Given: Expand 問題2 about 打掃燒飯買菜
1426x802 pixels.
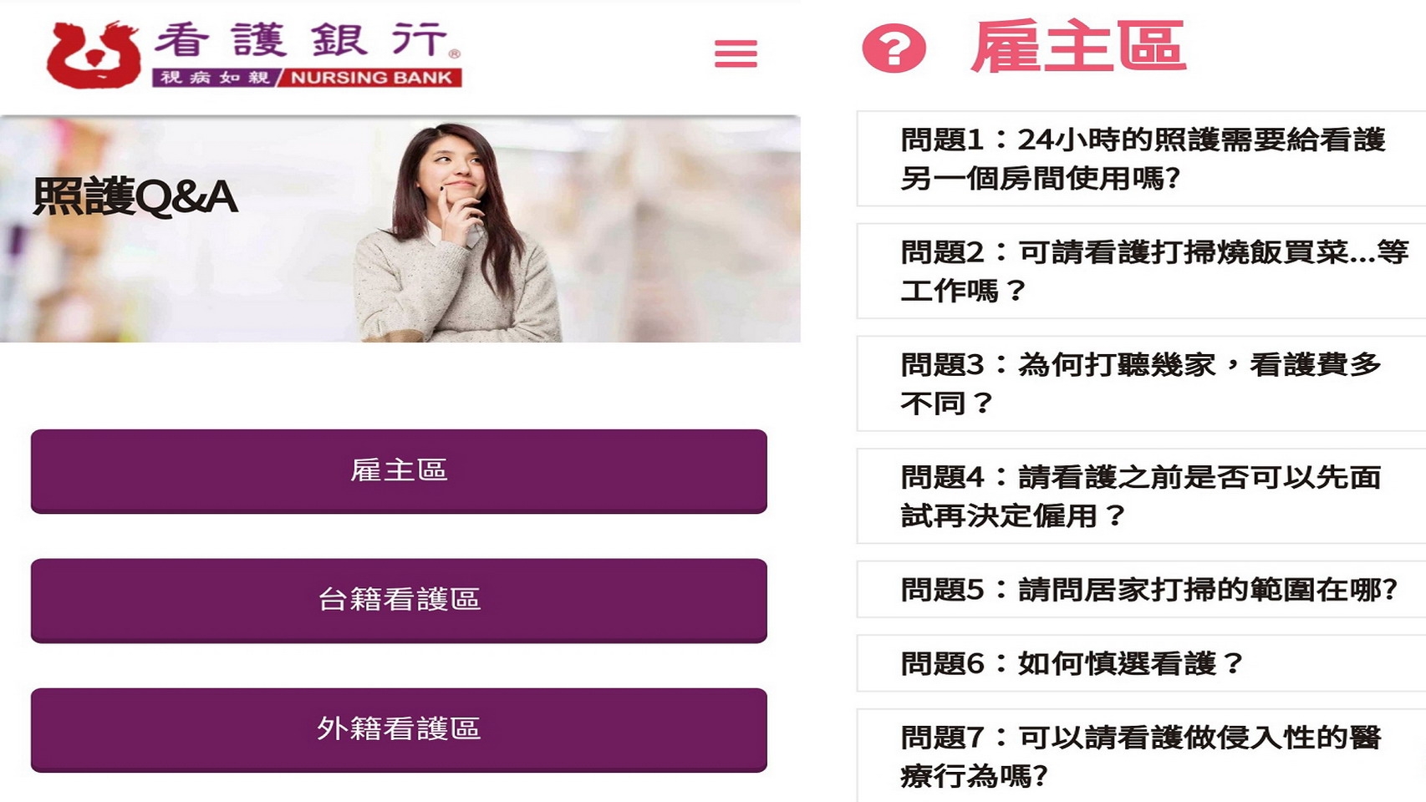Looking at the screenshot, I should pyautogui.click(x=1142, y=271).
